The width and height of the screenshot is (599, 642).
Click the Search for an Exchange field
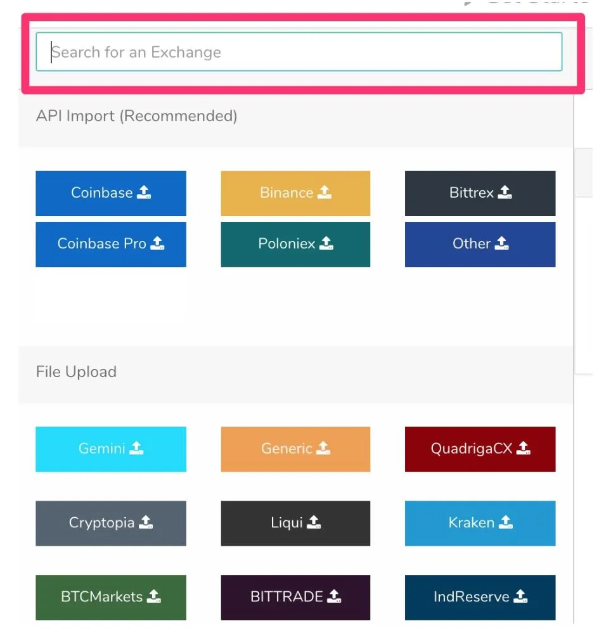coord(299,52)
